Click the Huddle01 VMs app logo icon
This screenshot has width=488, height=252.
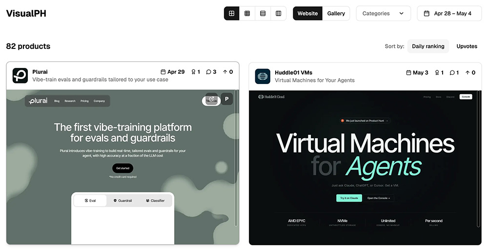pos(263,76)
